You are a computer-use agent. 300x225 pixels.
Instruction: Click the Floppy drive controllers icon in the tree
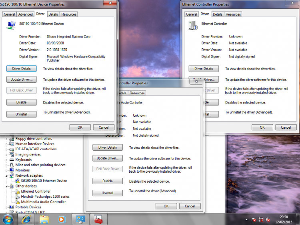click(12, 139)
